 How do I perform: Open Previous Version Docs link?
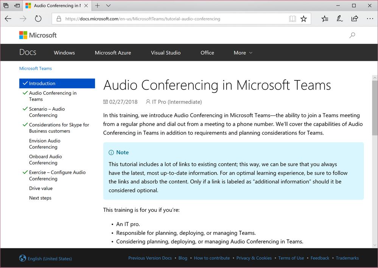click(150, 258)
